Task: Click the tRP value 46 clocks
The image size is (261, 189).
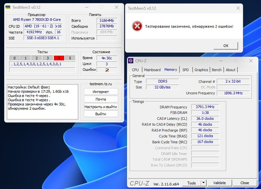Action: pos(205,130)
